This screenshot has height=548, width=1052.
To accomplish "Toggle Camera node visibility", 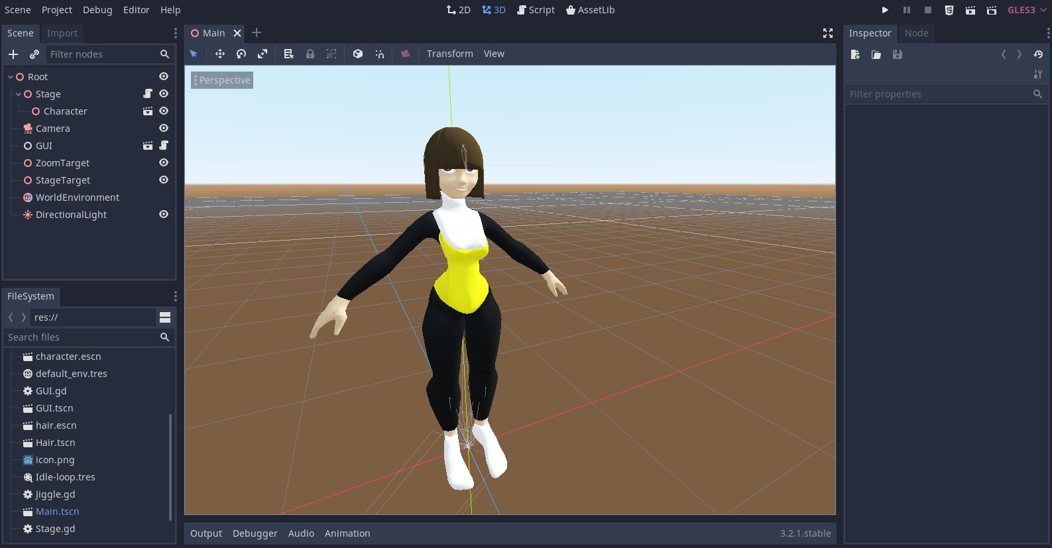I will click(164, 129).
